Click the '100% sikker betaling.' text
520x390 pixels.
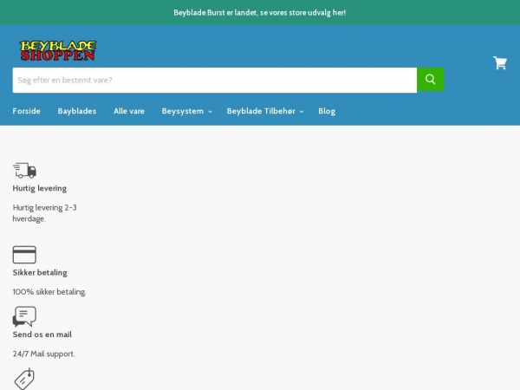[x=49, y=292]
